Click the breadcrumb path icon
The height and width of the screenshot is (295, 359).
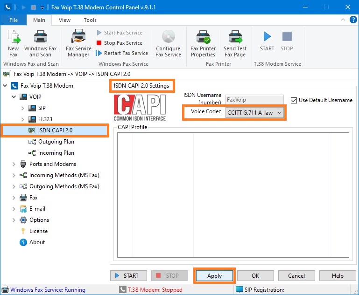[x=7, y=74]
